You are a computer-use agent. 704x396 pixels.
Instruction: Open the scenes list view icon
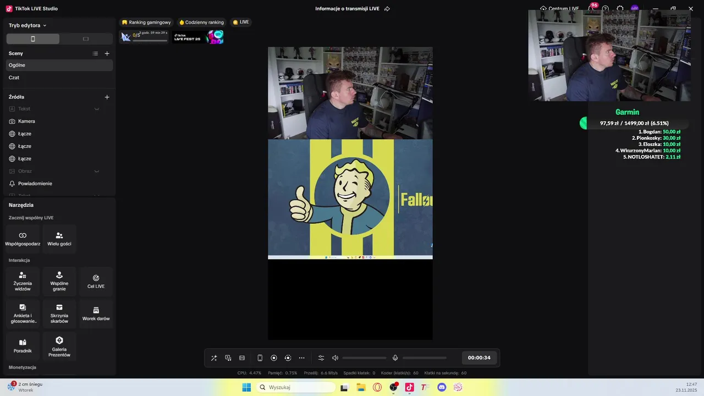95,53
